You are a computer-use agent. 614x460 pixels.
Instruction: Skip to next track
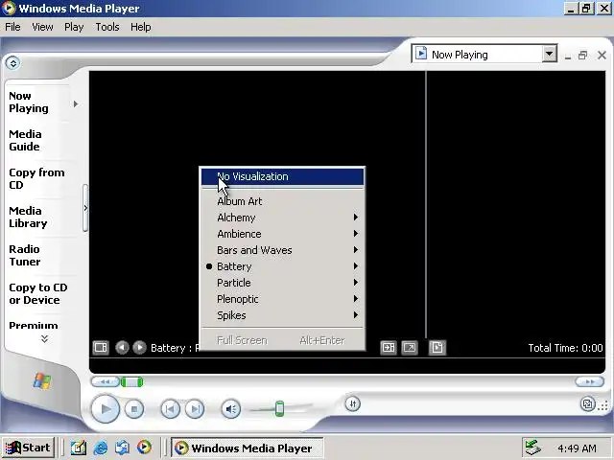click(195, 409)
